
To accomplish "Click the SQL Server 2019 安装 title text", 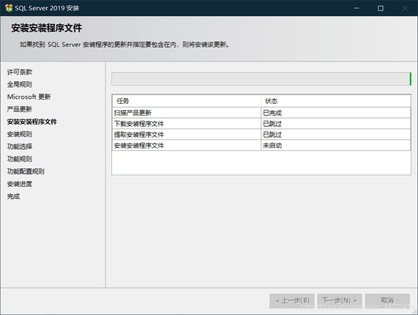I will point(47,8).
